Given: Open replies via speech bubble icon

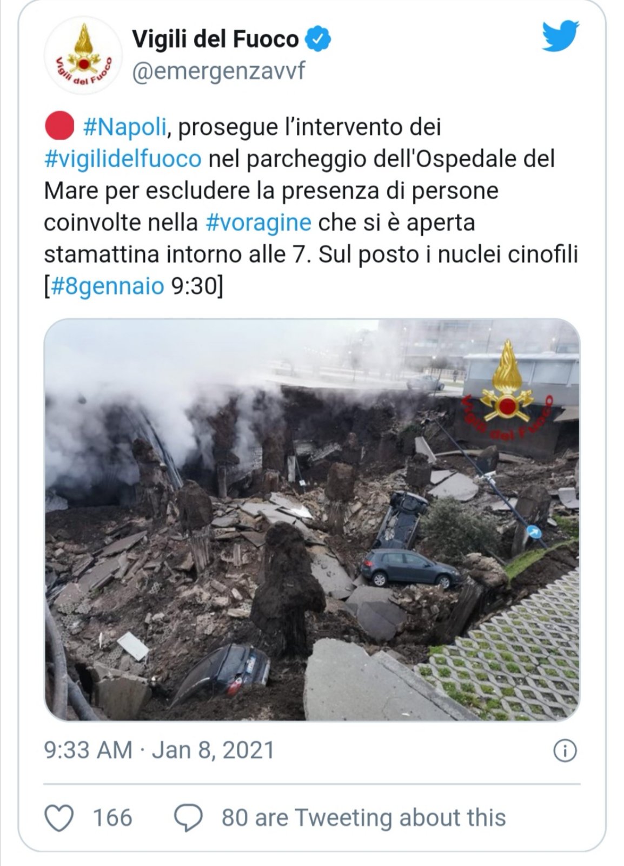Looking at the screenshot, I should coord(188,817).
